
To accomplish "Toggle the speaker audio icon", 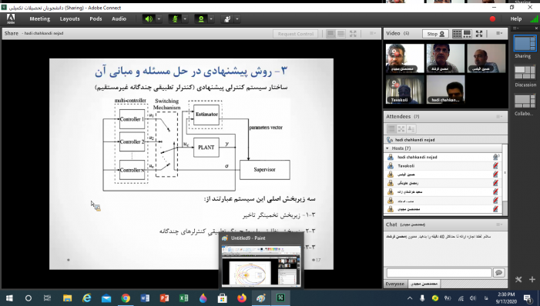I will point(149,19).
